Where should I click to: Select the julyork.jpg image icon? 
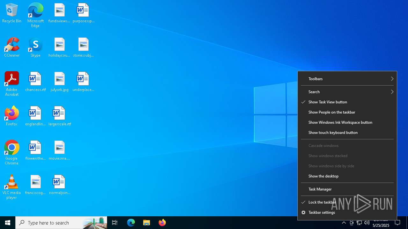(59, 82)
